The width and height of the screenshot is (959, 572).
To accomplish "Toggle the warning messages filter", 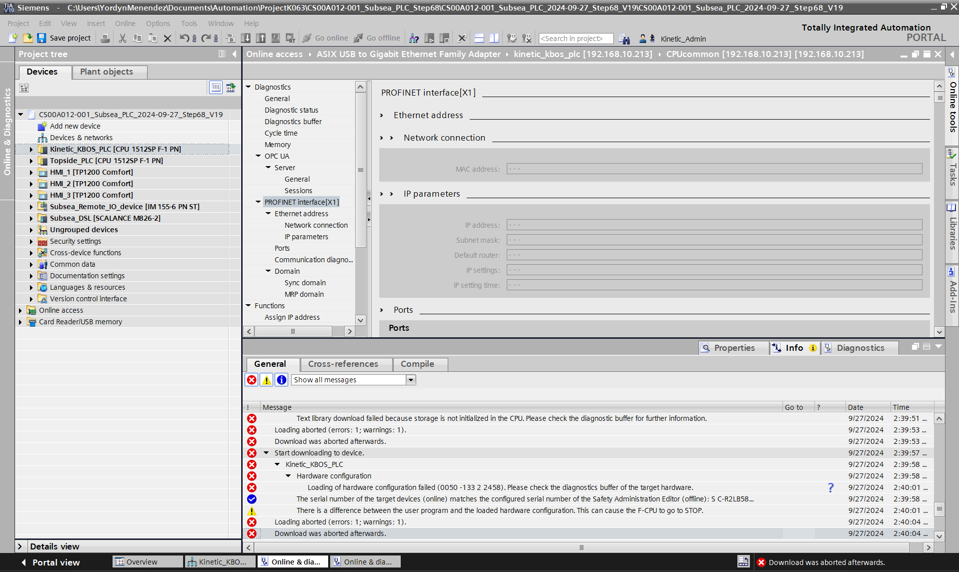I will point(267,380).
